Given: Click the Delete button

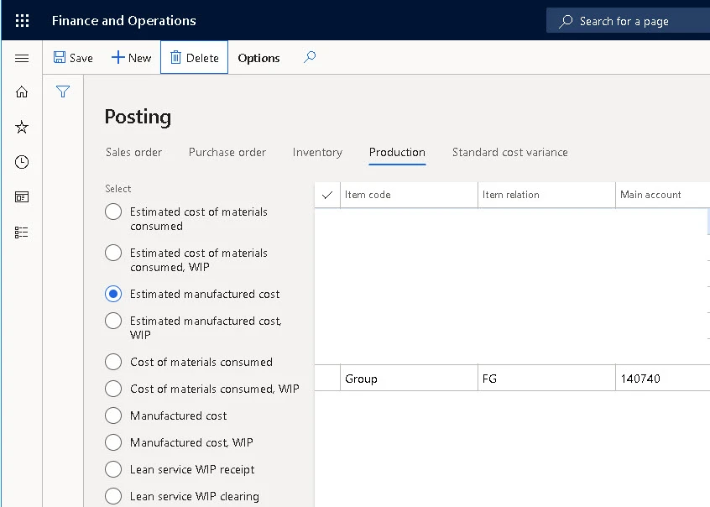Looking at the screenshot, I should coord(194,58).
